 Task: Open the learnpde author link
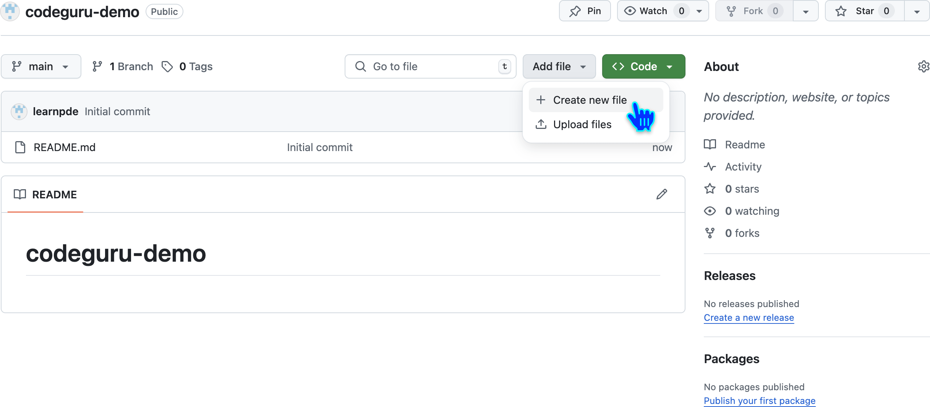pyautogui.click(x=55, y=111)
